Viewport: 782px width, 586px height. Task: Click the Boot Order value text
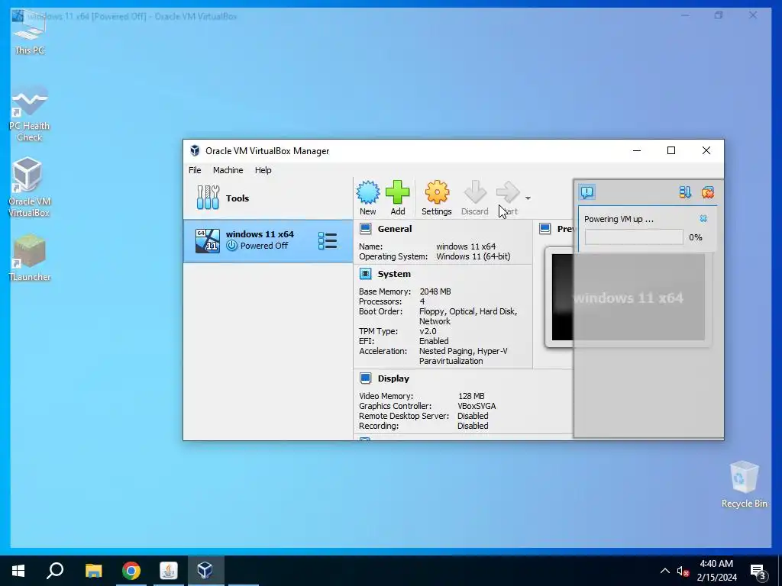(x=468, y=317)
